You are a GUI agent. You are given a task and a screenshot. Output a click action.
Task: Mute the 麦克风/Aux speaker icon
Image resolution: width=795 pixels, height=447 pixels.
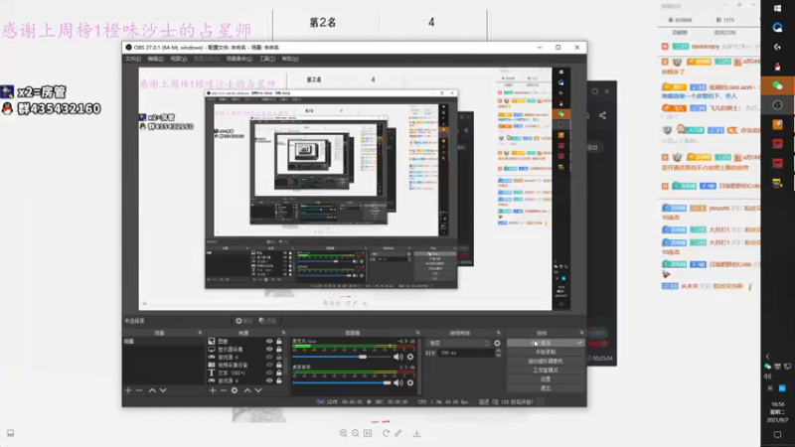click(x=398, y=357)
